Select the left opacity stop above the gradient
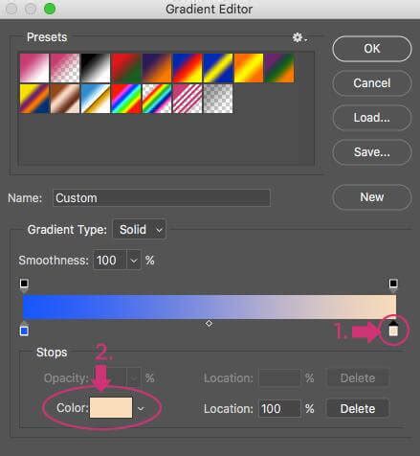Viewport: 420px width, 456px height. click(x=24, y=285)
